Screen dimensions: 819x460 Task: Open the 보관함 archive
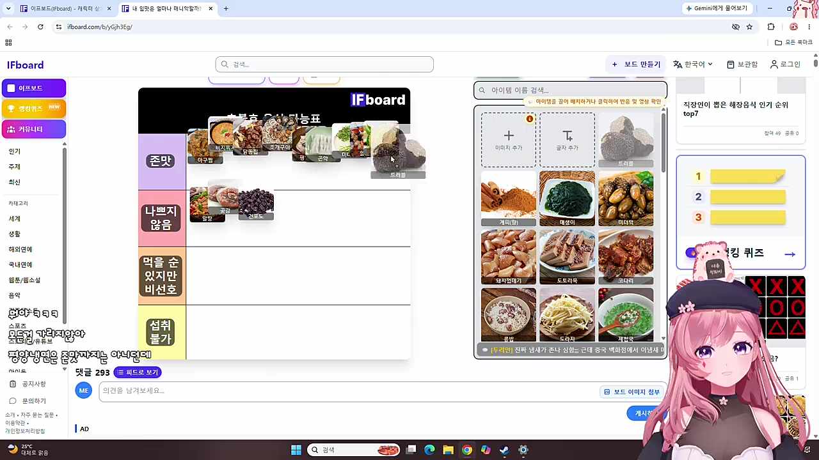click(742, 65)
